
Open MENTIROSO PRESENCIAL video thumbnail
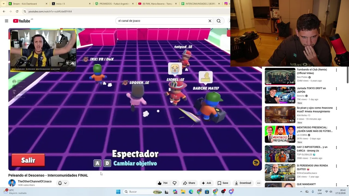[280, 134]
